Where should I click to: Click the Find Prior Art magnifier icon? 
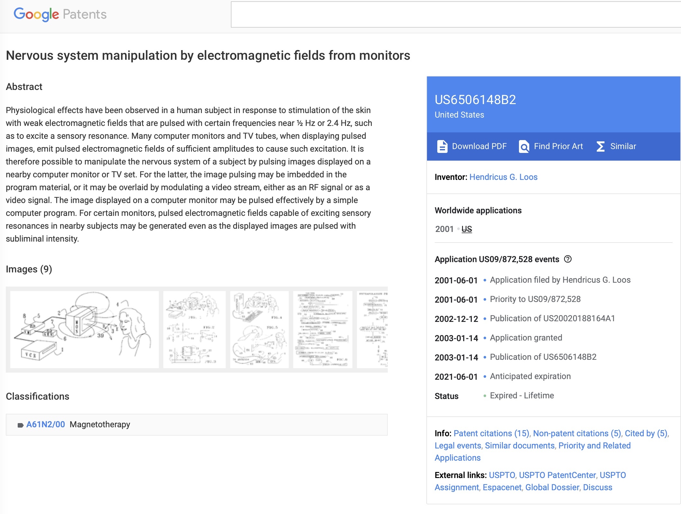pyautogui.click(x=524, y=146)
